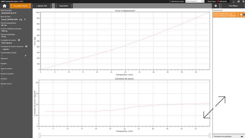
Task: Click 'Honda CB1000R 2008 - orig' test name
Action: point(12,20)
